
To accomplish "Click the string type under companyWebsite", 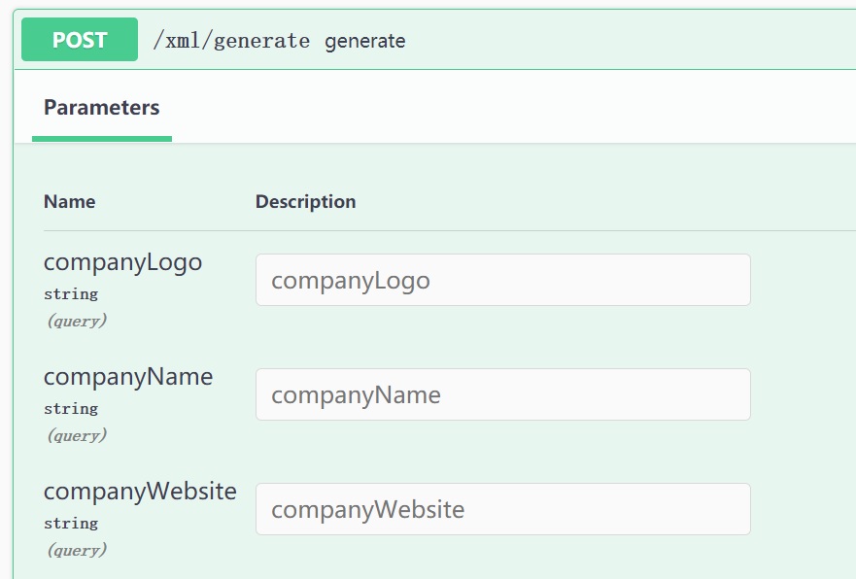I will click(71, 523).
